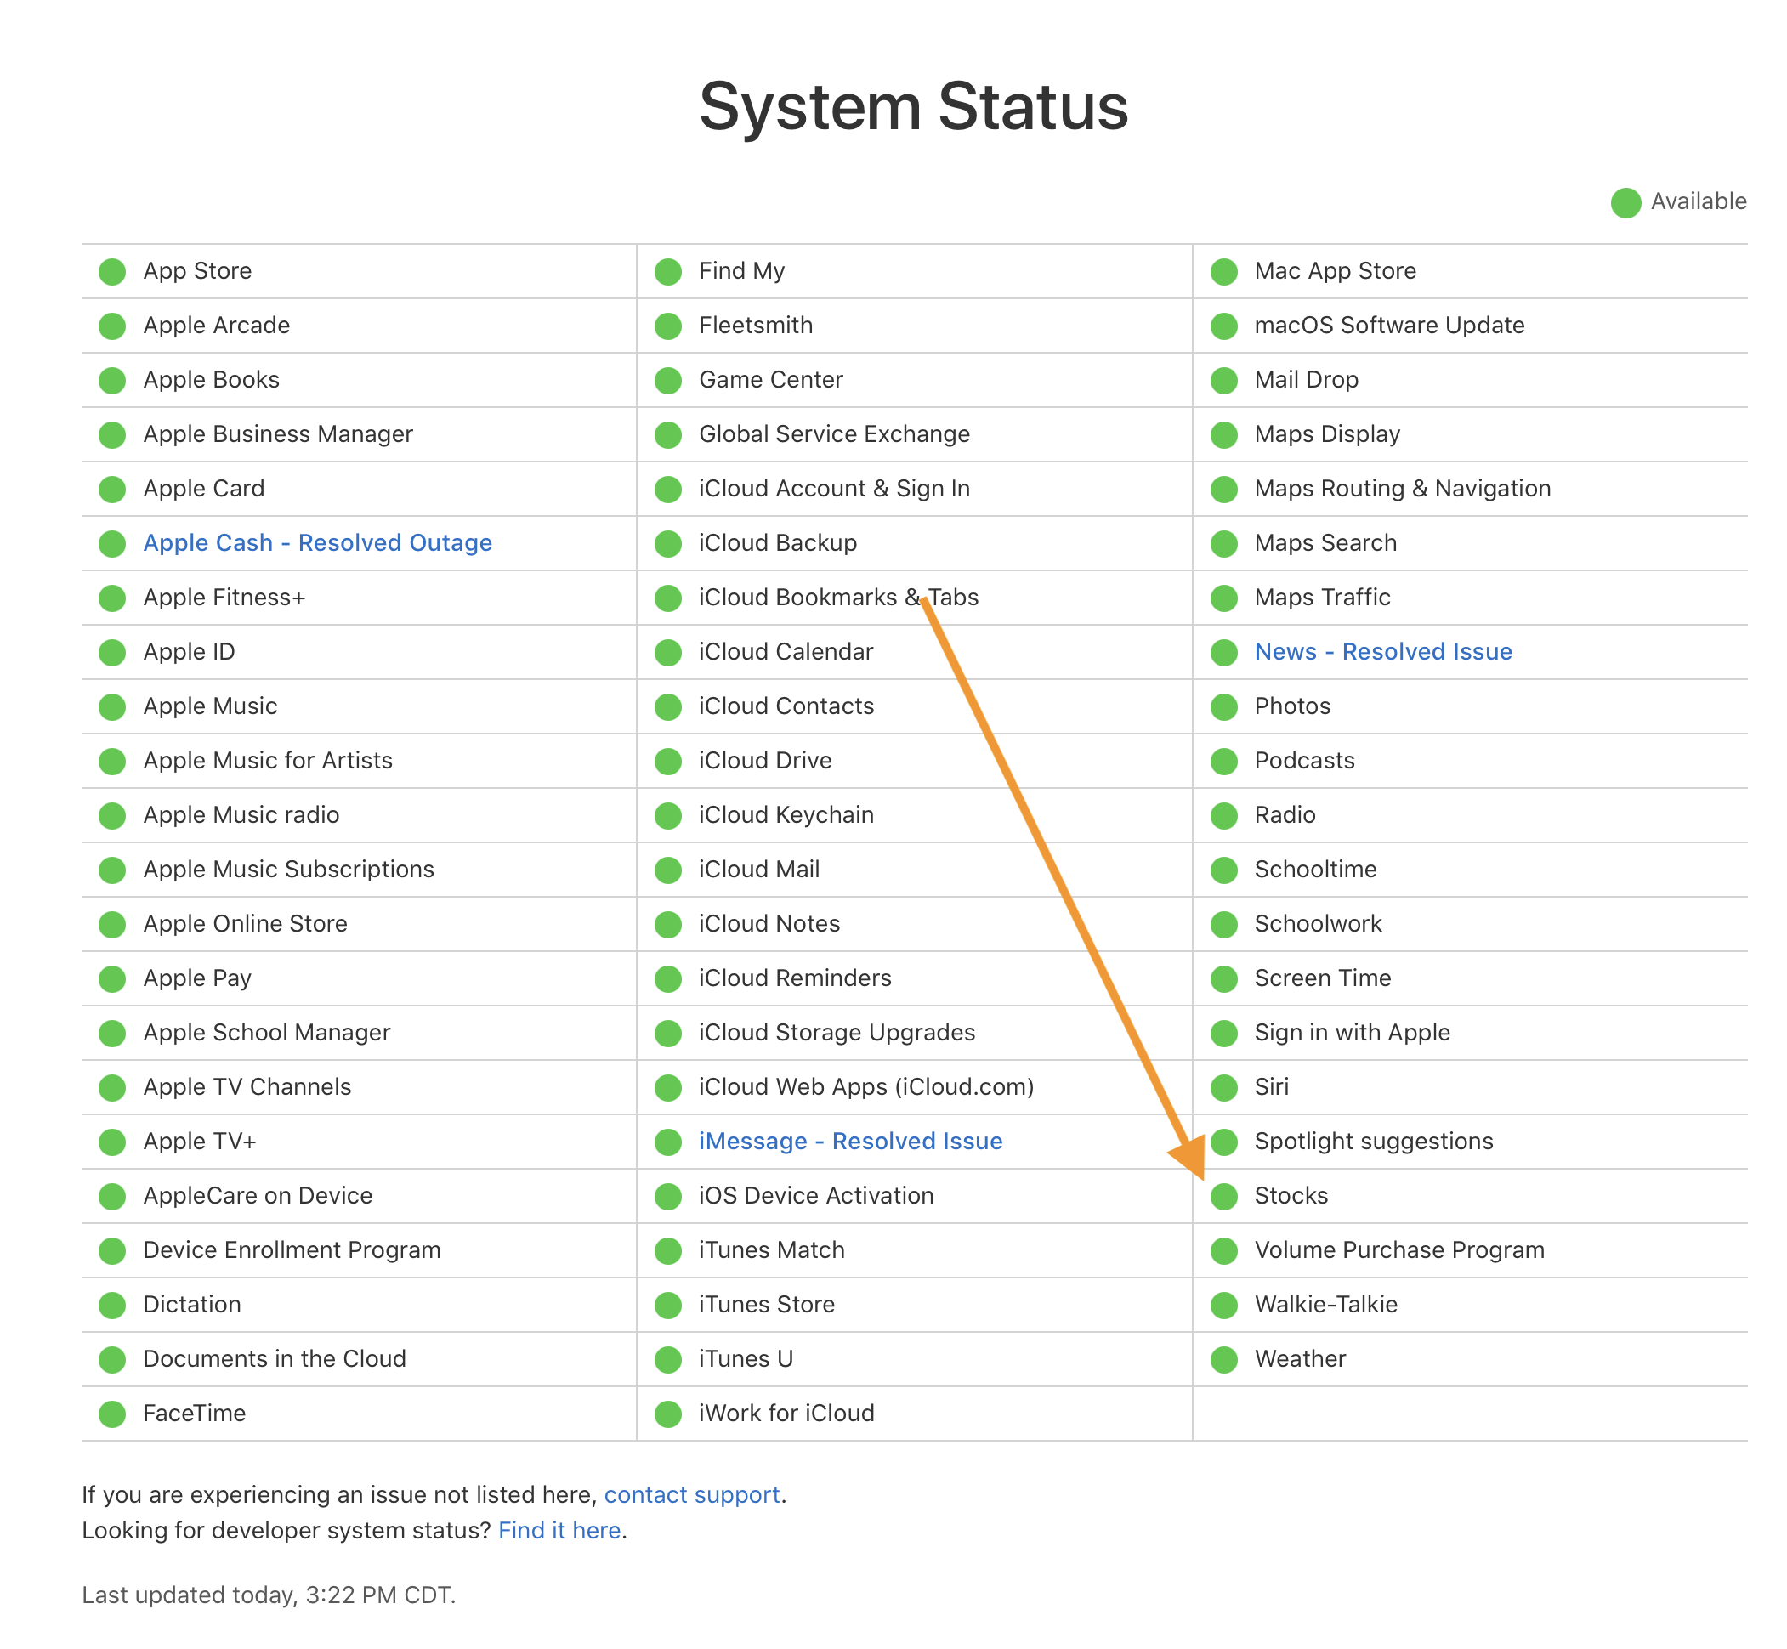Screen dimensions: 1787x1649
Task: Select the Apple Fitness+ entry
Action: click(x=224, y=597)
